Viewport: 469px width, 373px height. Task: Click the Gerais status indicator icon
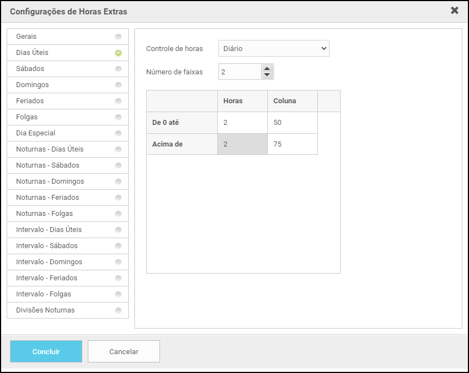point(118,37)
